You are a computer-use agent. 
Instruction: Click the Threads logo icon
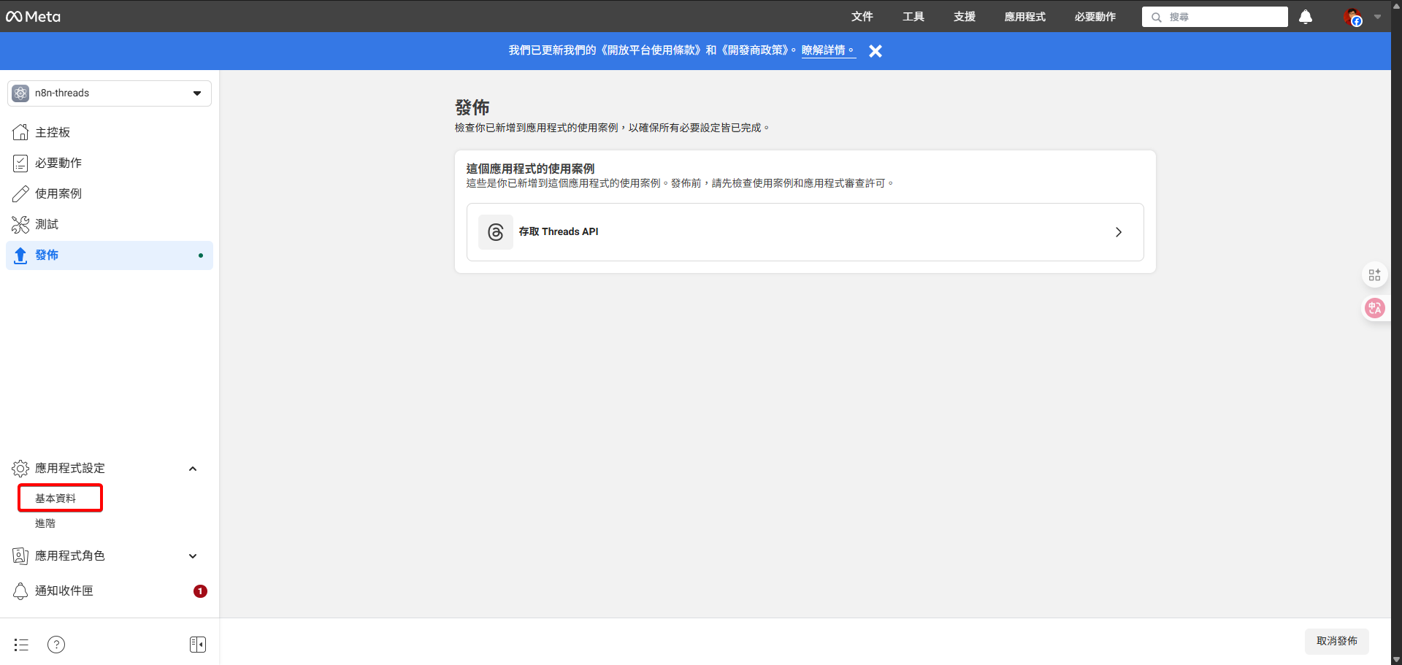(496, 232)
